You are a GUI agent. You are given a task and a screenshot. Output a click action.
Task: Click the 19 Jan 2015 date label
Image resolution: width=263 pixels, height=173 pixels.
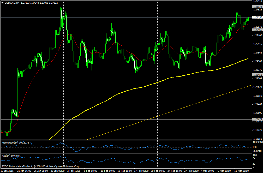pos(8,171)
